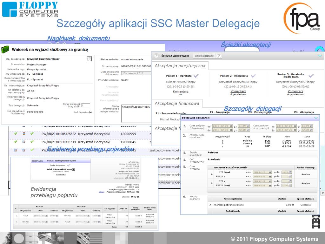Click currency 'GBP' in destination table
This screenshot has width=325, height=244.
[x=267, y=146]
